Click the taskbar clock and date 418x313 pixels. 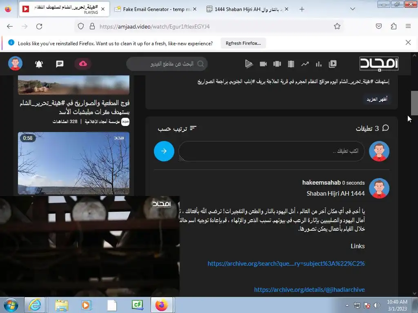pyautogui.click(x=397, y=305)
